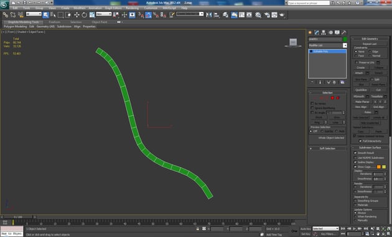
Task: Collapse the Edit Geometry rollout
Action: [370, 38]
